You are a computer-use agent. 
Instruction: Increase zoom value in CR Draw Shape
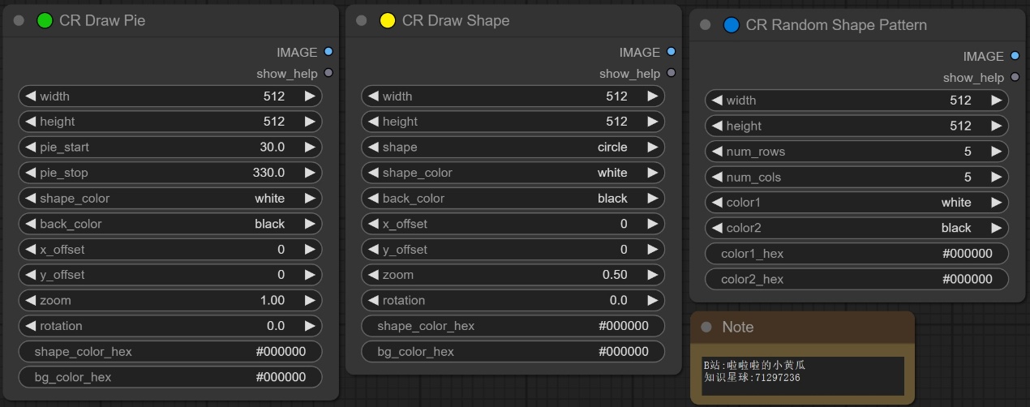click(x=652, y=275)
